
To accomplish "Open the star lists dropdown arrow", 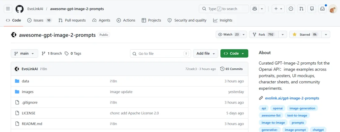I will tap(326, 34).
